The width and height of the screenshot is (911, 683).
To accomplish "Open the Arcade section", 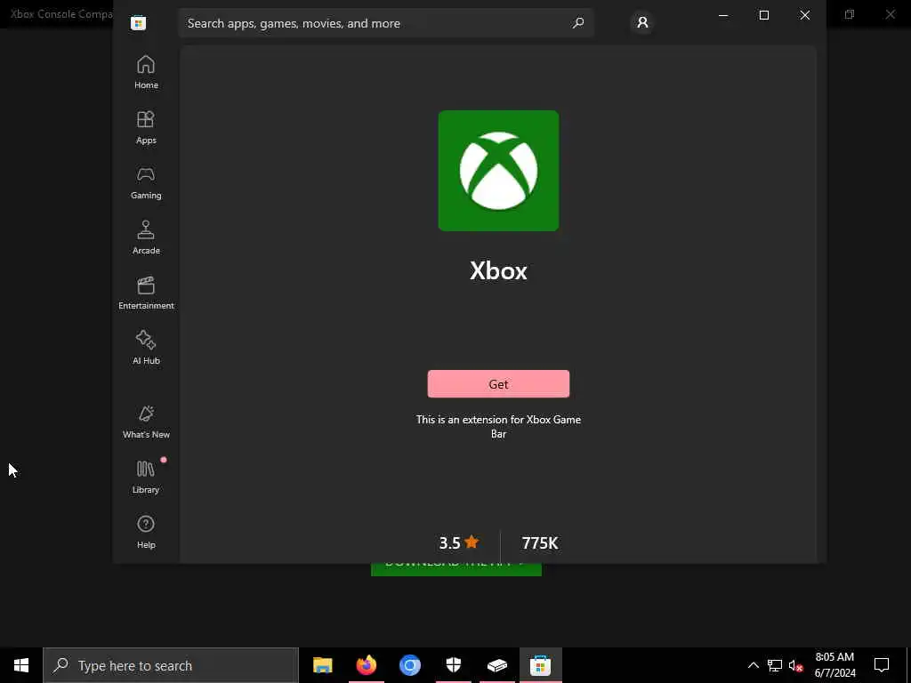I will tap(146, 238).
